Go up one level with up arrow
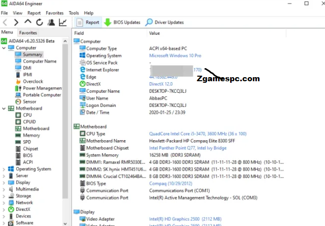 pyautogui.click(x=28, y=22)
